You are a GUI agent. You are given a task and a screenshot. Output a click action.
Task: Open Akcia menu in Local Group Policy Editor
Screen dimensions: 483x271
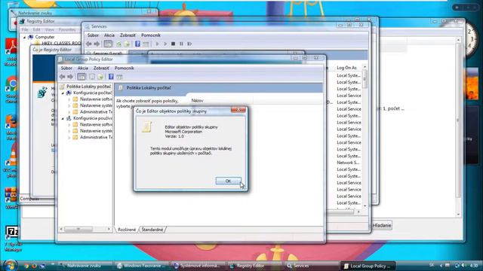click(x=82, y=68)
